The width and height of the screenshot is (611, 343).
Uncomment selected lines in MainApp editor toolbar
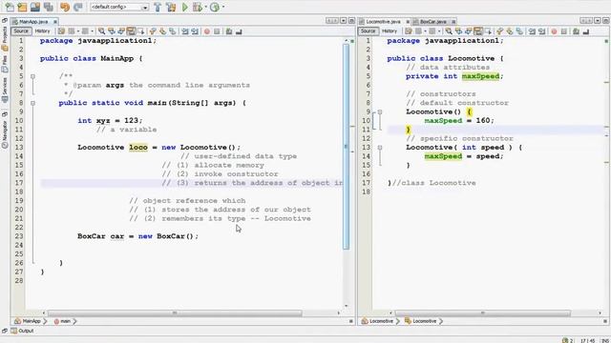point(239,31)
